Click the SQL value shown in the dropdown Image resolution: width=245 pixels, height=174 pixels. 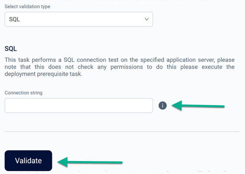(x=14, y=20)
